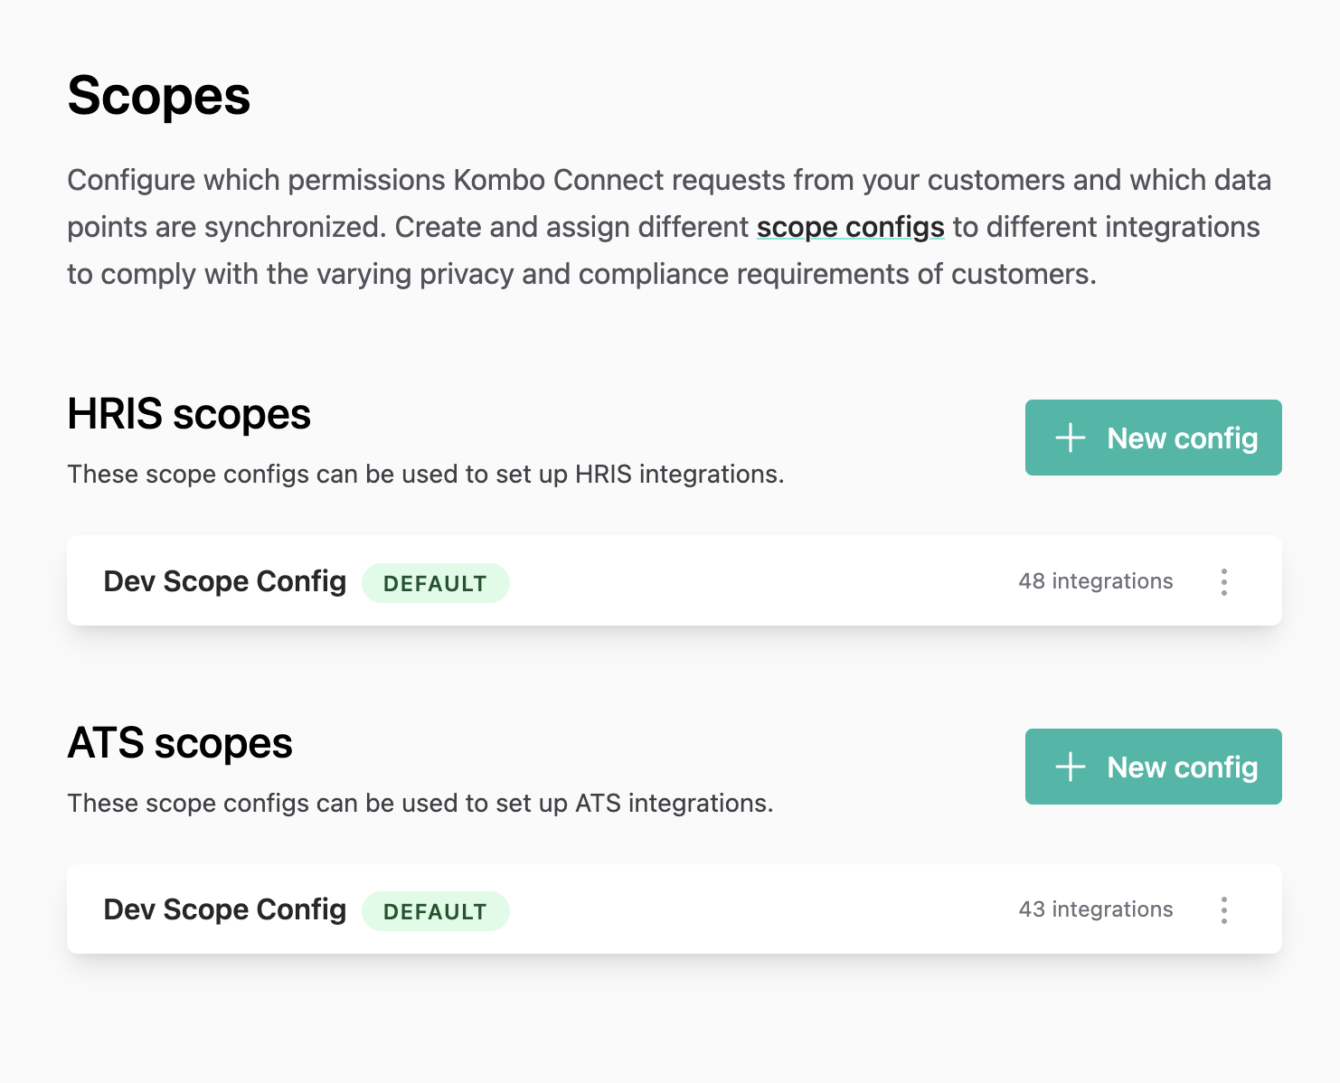Click the plus icon in HRIS New config

tap(1071, 438)
